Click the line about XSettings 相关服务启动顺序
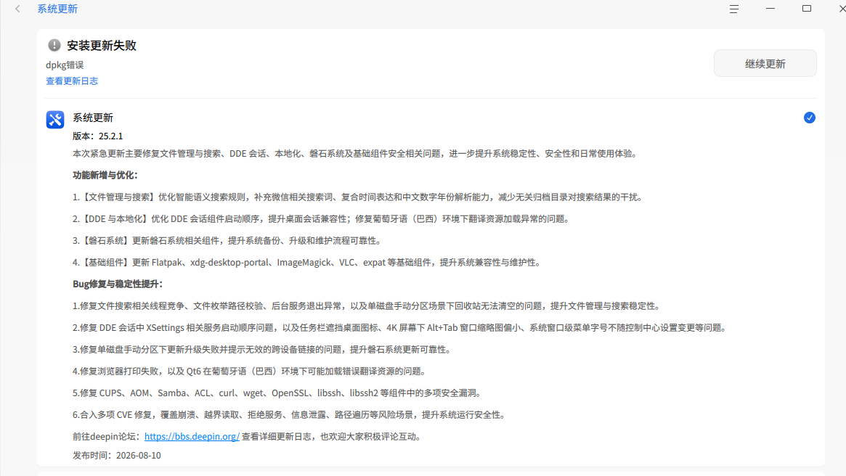The height and width of the screenshot is (476, 846). click(400, 328)
